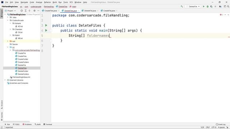The height and width of the screenshot is (129, 230).
Task: Select Scratches and Consoles
Action: (x=19, y=83)
